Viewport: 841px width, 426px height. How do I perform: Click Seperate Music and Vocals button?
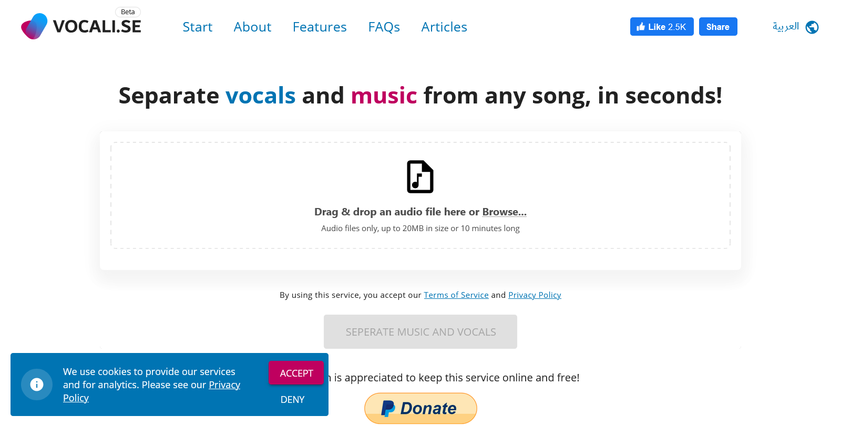pyautogui.click(x=420, y=331)
